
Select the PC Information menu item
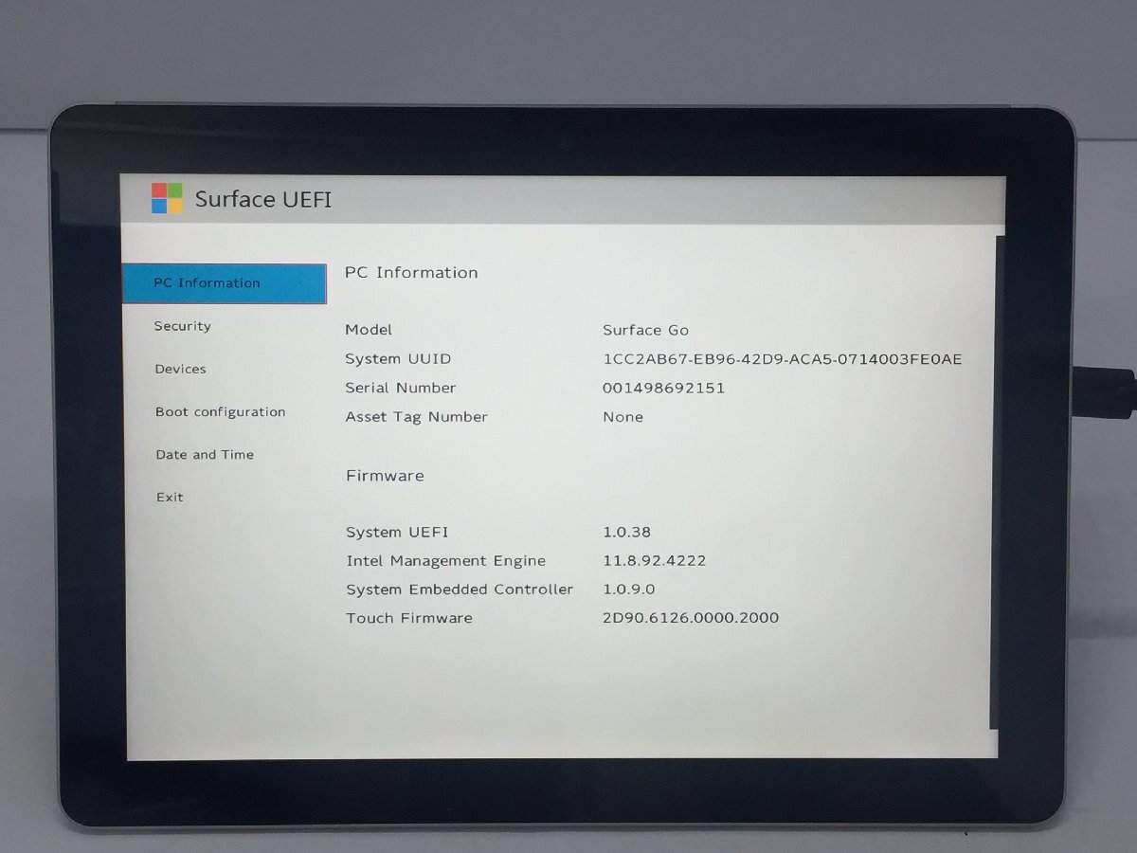tap(225, 283)
